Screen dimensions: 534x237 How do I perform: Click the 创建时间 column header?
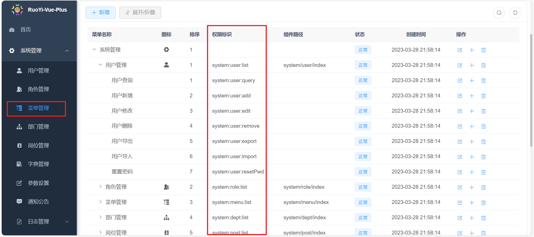(x=416, y=34)
